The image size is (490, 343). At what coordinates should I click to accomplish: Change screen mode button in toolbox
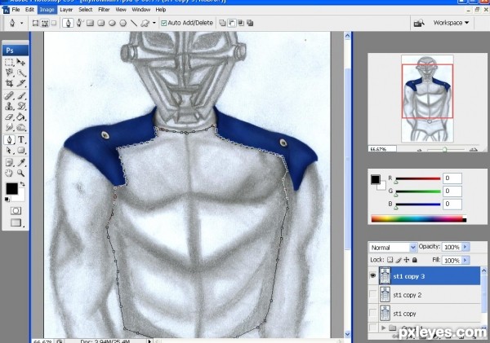(16, 222)
